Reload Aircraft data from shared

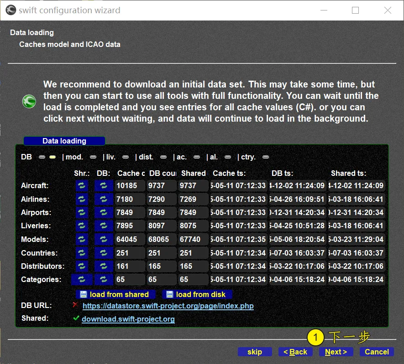82,185
